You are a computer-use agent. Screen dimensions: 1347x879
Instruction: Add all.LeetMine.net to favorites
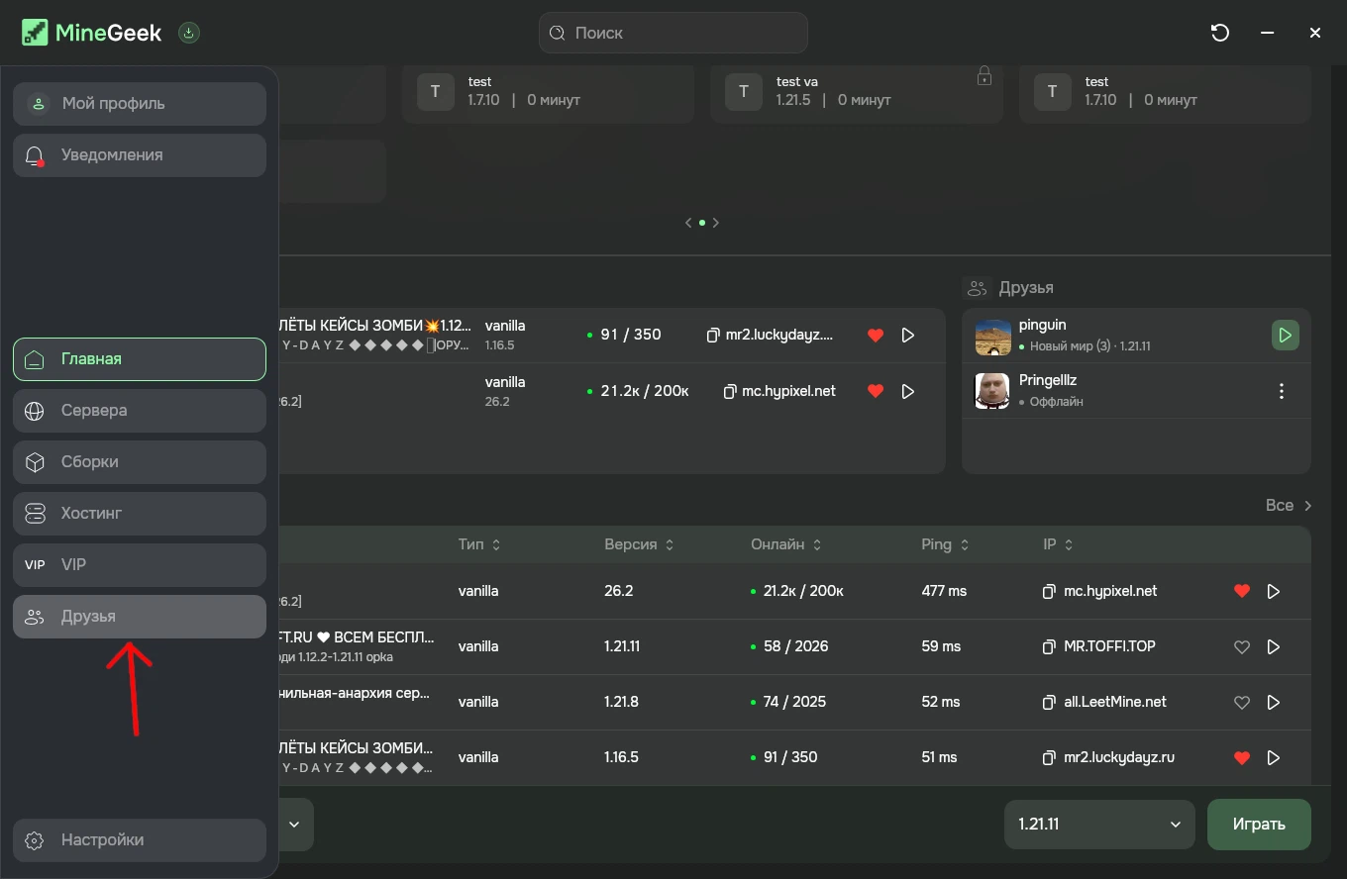click(x=1242, y=702)
